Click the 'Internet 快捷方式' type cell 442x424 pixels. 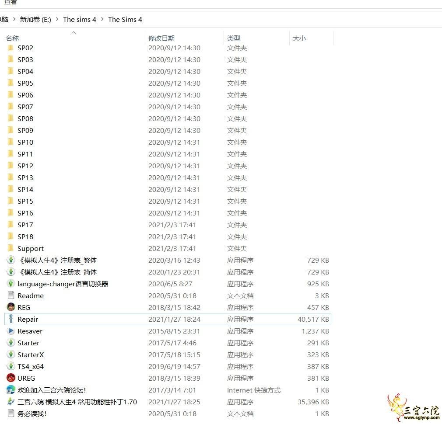click(x=254, y=390)
